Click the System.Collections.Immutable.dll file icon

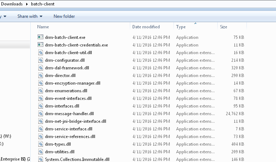tap(40, 159)
